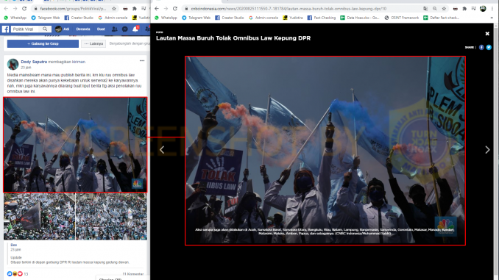Open the Messenger icon in Facebook header
Viewport: 499px width, 280px height.
125,29
